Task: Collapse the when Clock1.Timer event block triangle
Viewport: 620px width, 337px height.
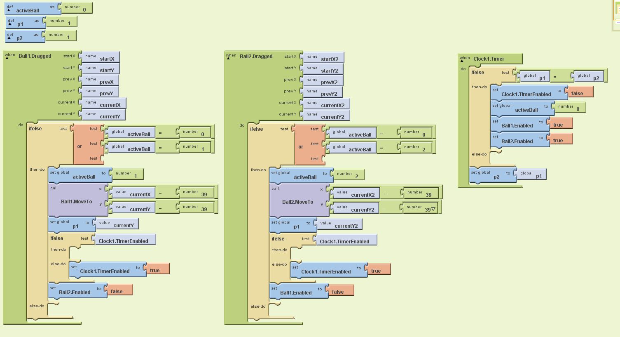Action: [x=461, y=61]
